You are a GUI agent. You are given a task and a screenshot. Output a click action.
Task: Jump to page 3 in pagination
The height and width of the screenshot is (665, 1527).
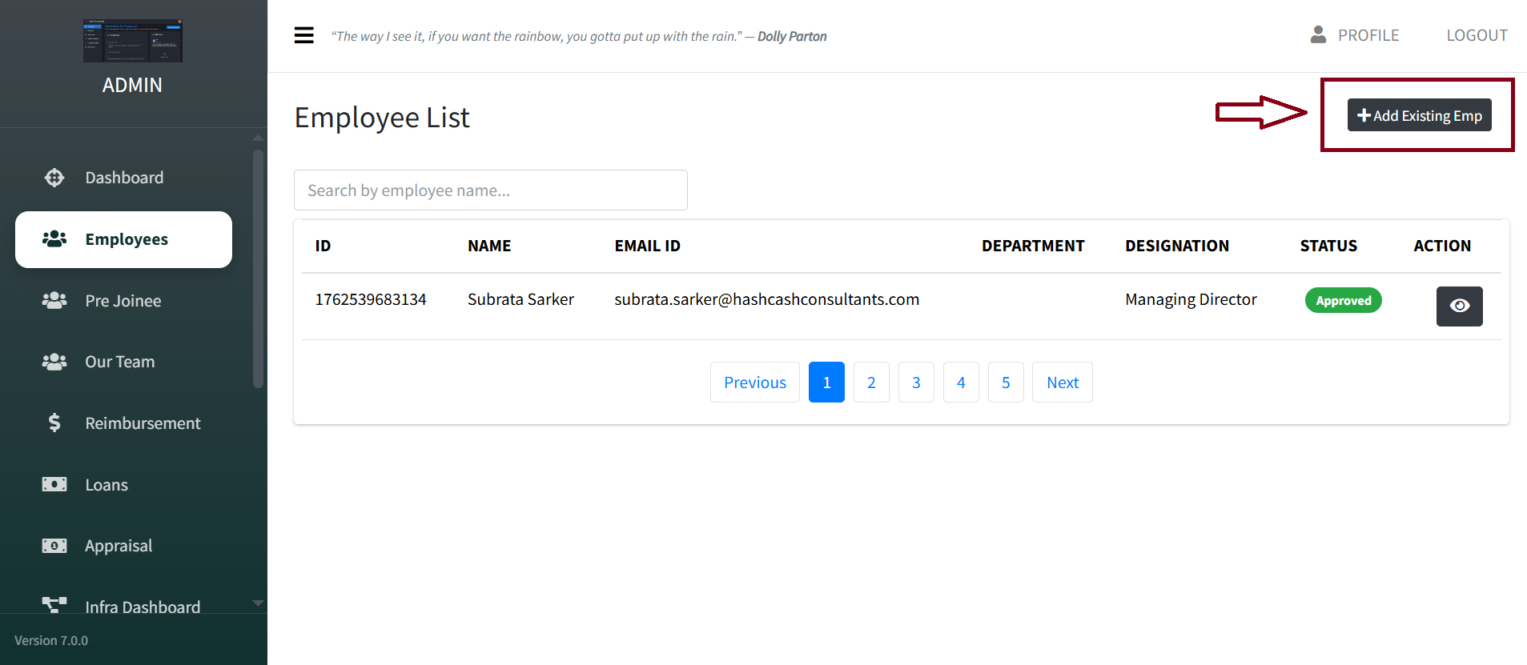click(916, 383)
